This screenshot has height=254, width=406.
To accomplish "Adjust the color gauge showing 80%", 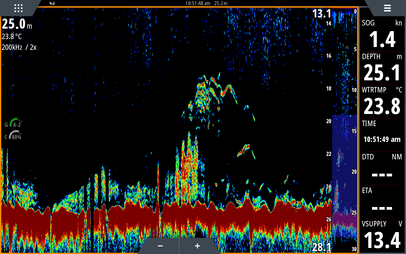I will pyautogui.click(x=14, y=137).
